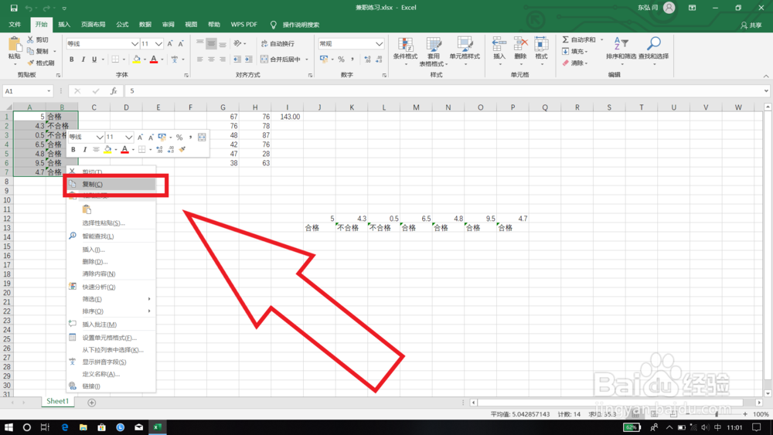Click the 共享 share button
773x435 pixels.
[x=751, y=25]
